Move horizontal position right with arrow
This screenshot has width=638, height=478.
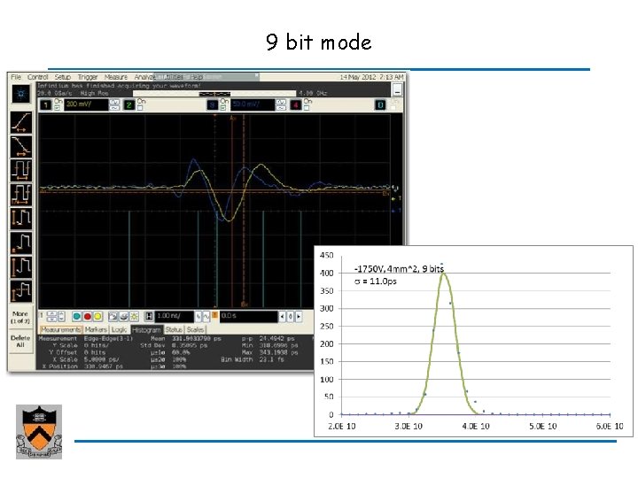coord(299,316)
